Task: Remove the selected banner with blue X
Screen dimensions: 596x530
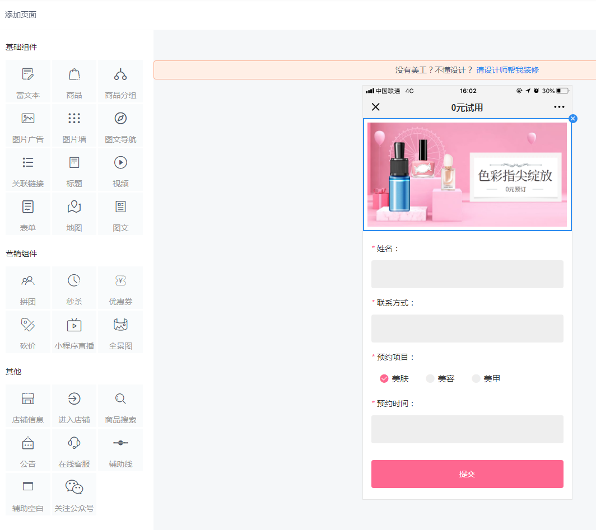Action: click(x=573, y=119)
